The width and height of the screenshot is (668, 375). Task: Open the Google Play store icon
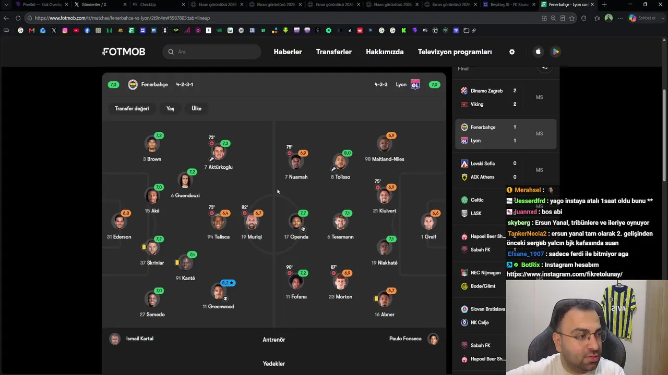point(556,52)
